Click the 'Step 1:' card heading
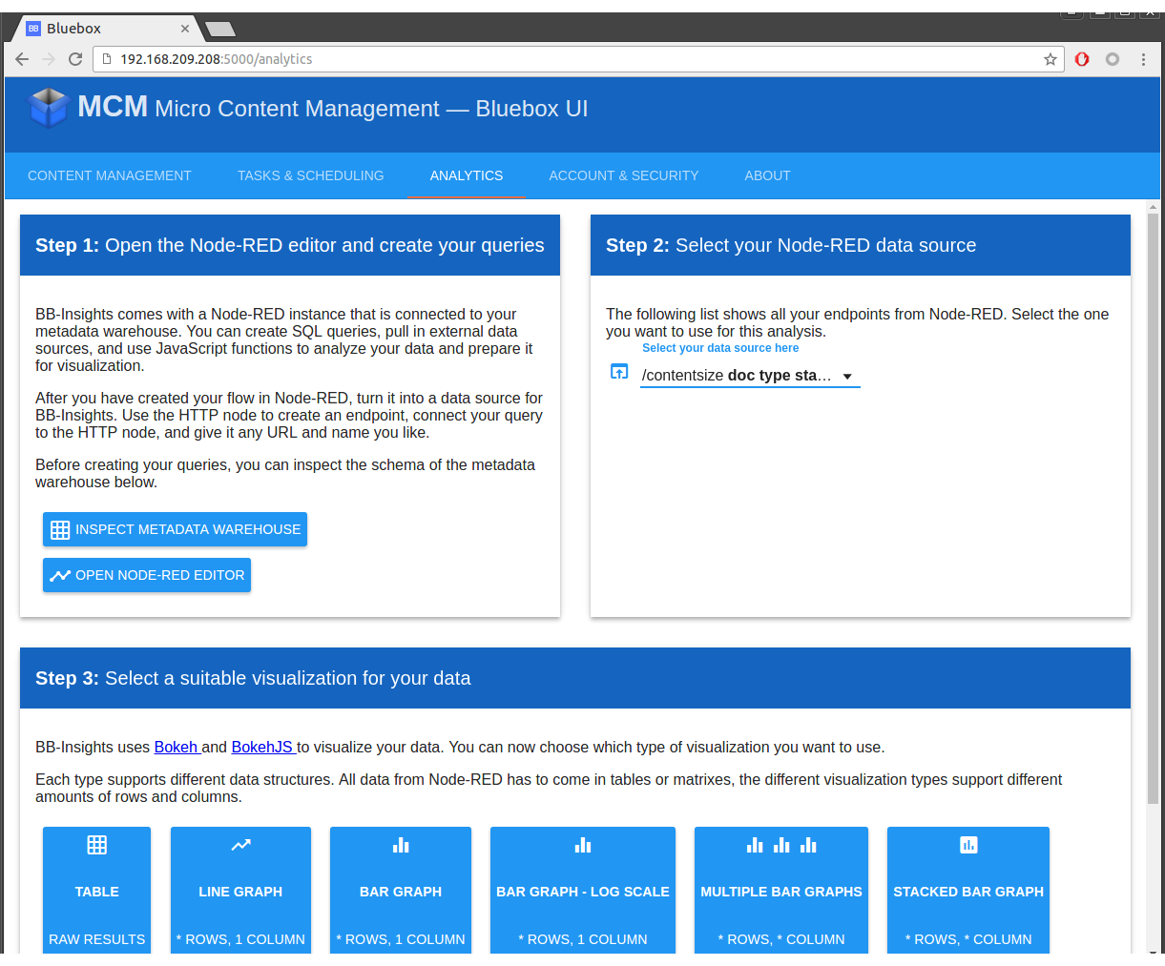The width and height of the screenshot is (1165, 966). (x=290, y=245)
